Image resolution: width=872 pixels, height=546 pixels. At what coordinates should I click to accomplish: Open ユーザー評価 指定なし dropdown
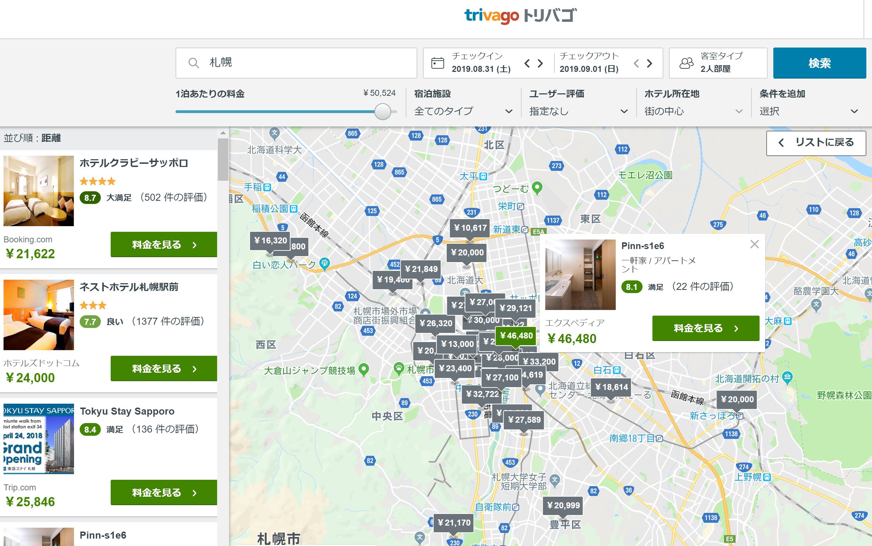pos(579,111)
